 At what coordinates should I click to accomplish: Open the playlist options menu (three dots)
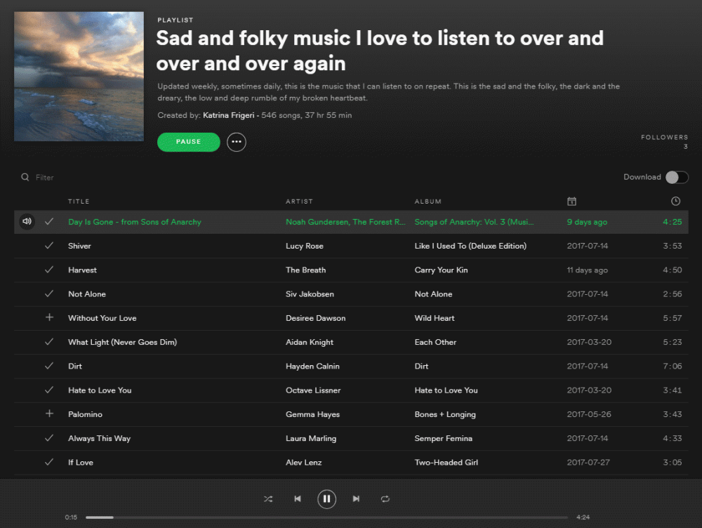pyautogui.click(x=236, y=142)
